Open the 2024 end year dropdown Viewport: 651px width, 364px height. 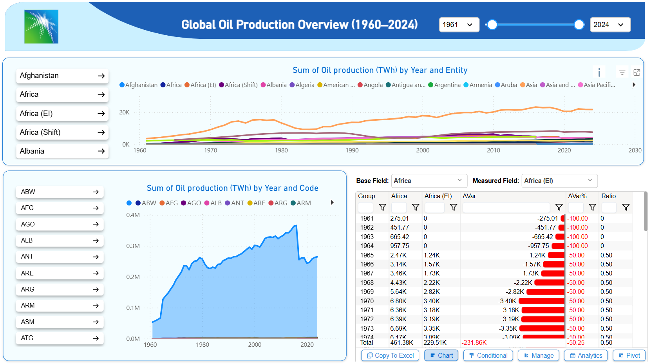coord(610,25)
